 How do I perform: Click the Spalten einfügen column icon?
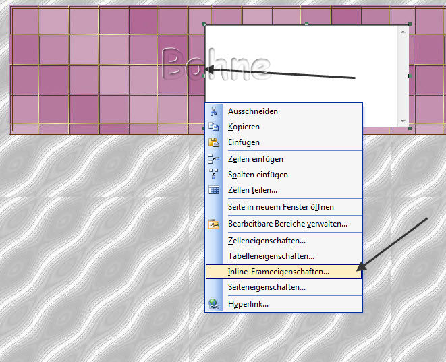pyautogui.click(x=214, y=174)
